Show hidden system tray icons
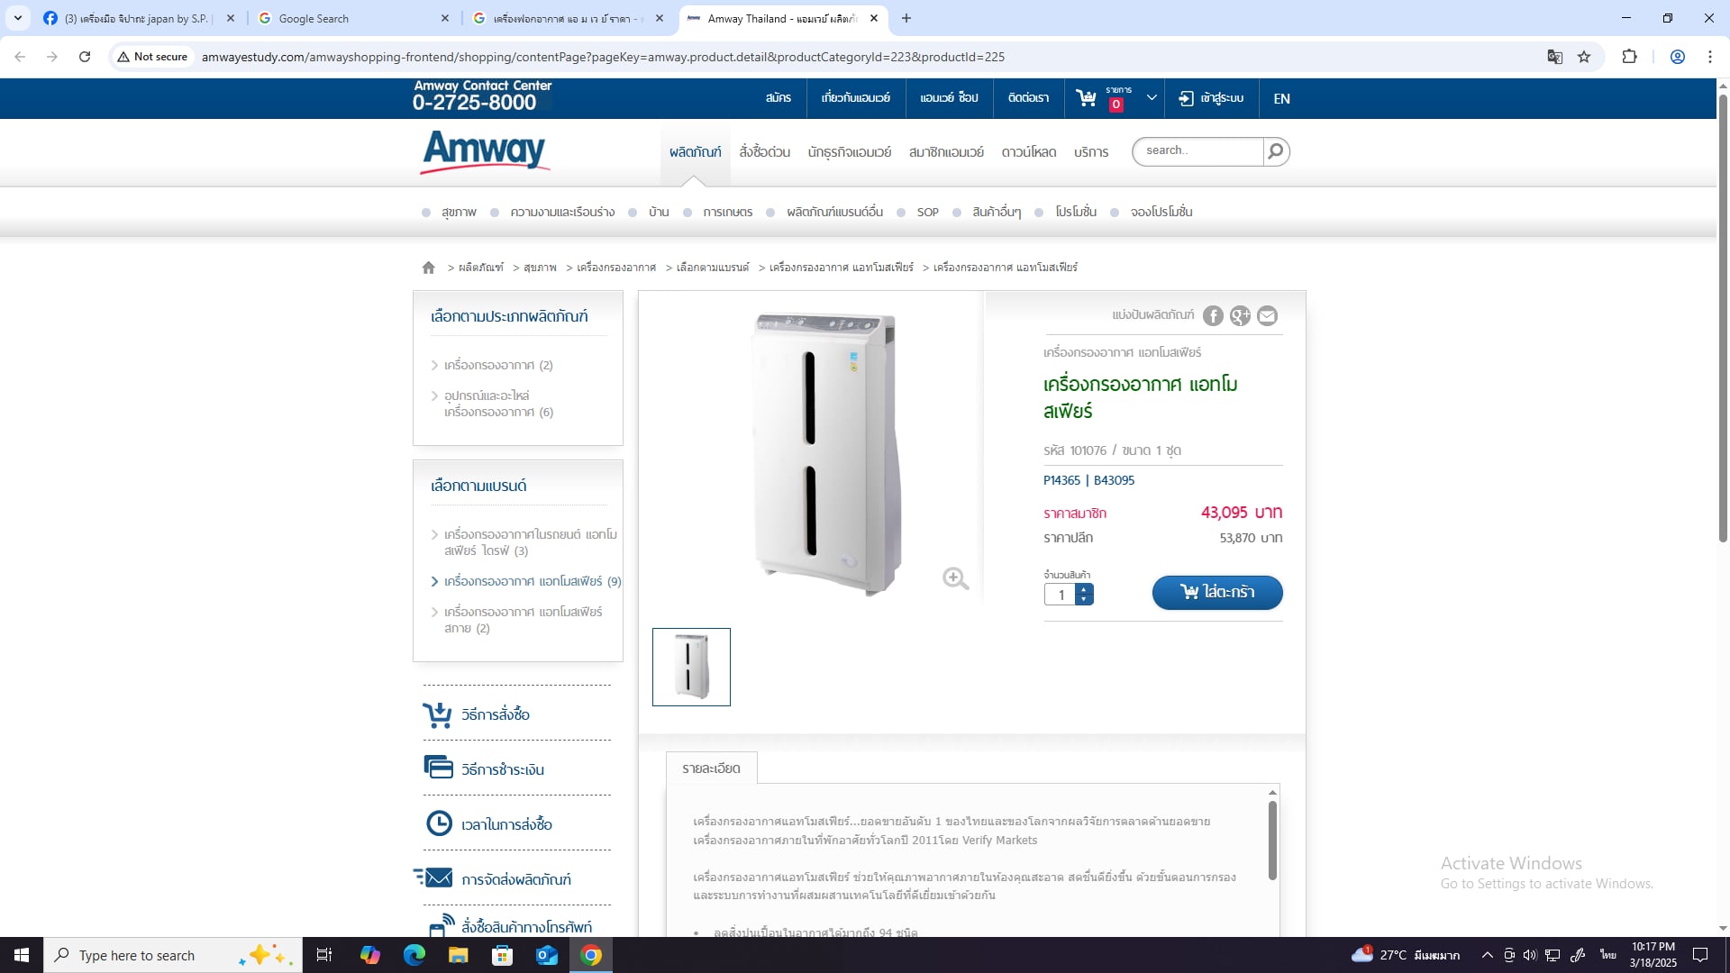This screenshot has width=1730, height=973. pos(1488,955)
